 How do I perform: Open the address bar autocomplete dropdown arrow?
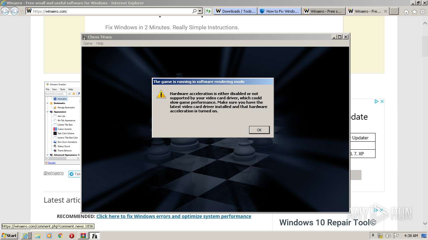200,11
